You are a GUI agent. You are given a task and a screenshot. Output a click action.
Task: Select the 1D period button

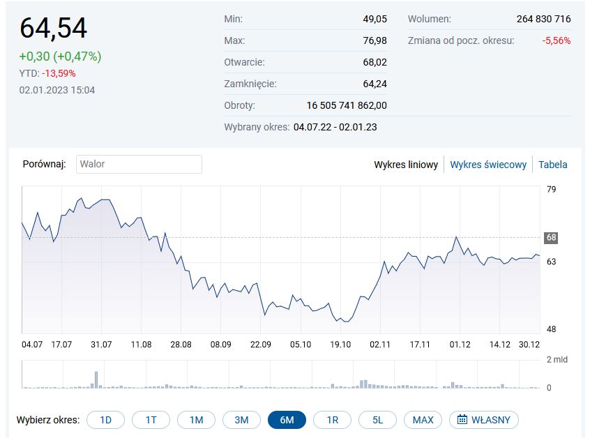(105, 420)
